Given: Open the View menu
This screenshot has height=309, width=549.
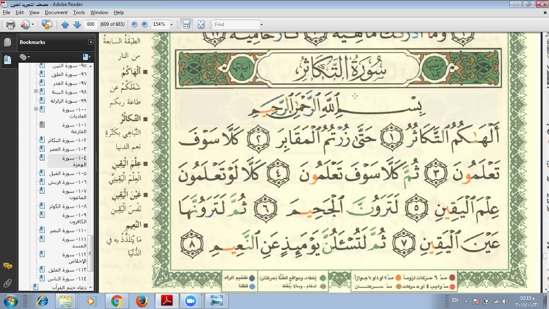Looking at the screenshot, I should click(34, 12).
